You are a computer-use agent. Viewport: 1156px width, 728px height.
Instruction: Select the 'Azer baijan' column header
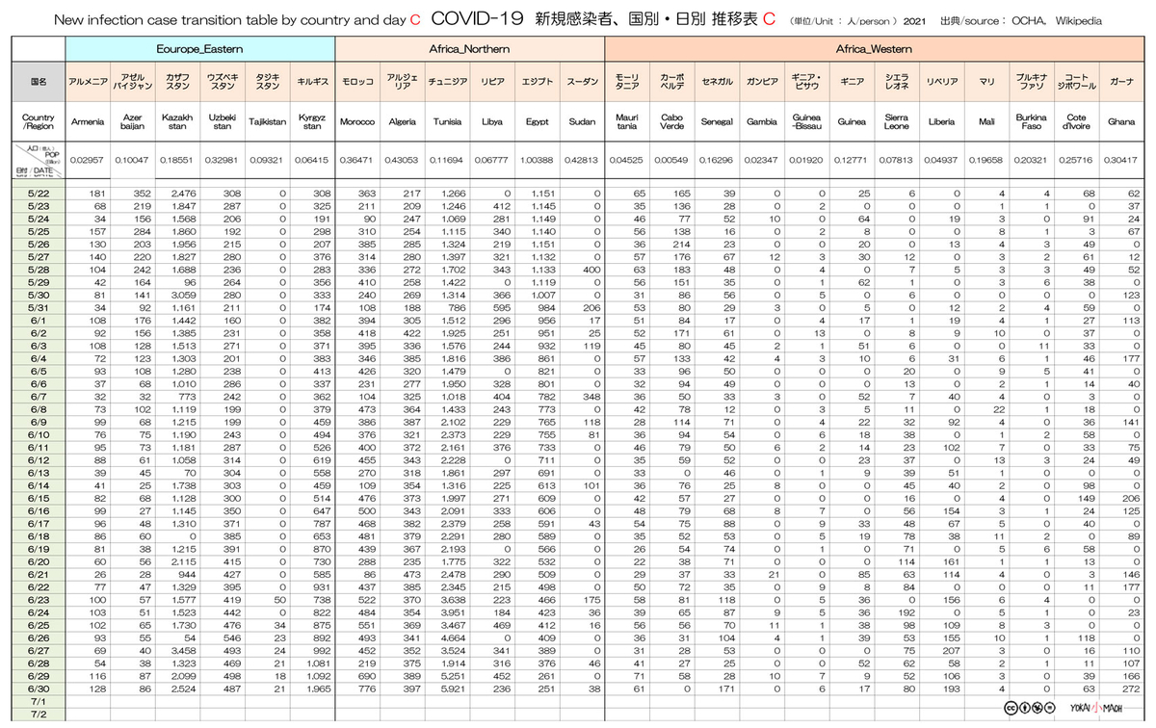tap(133, 122)
